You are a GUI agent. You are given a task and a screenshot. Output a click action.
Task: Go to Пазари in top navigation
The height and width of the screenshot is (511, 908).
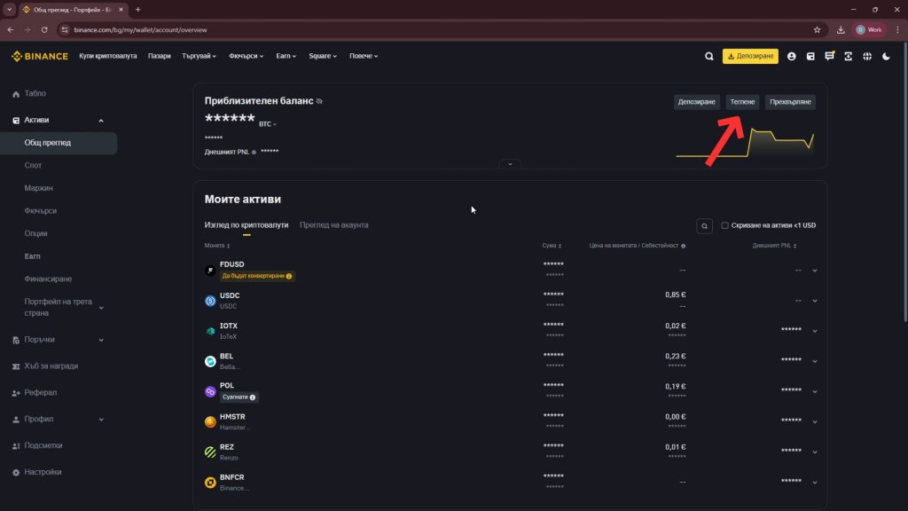point(160,56)
